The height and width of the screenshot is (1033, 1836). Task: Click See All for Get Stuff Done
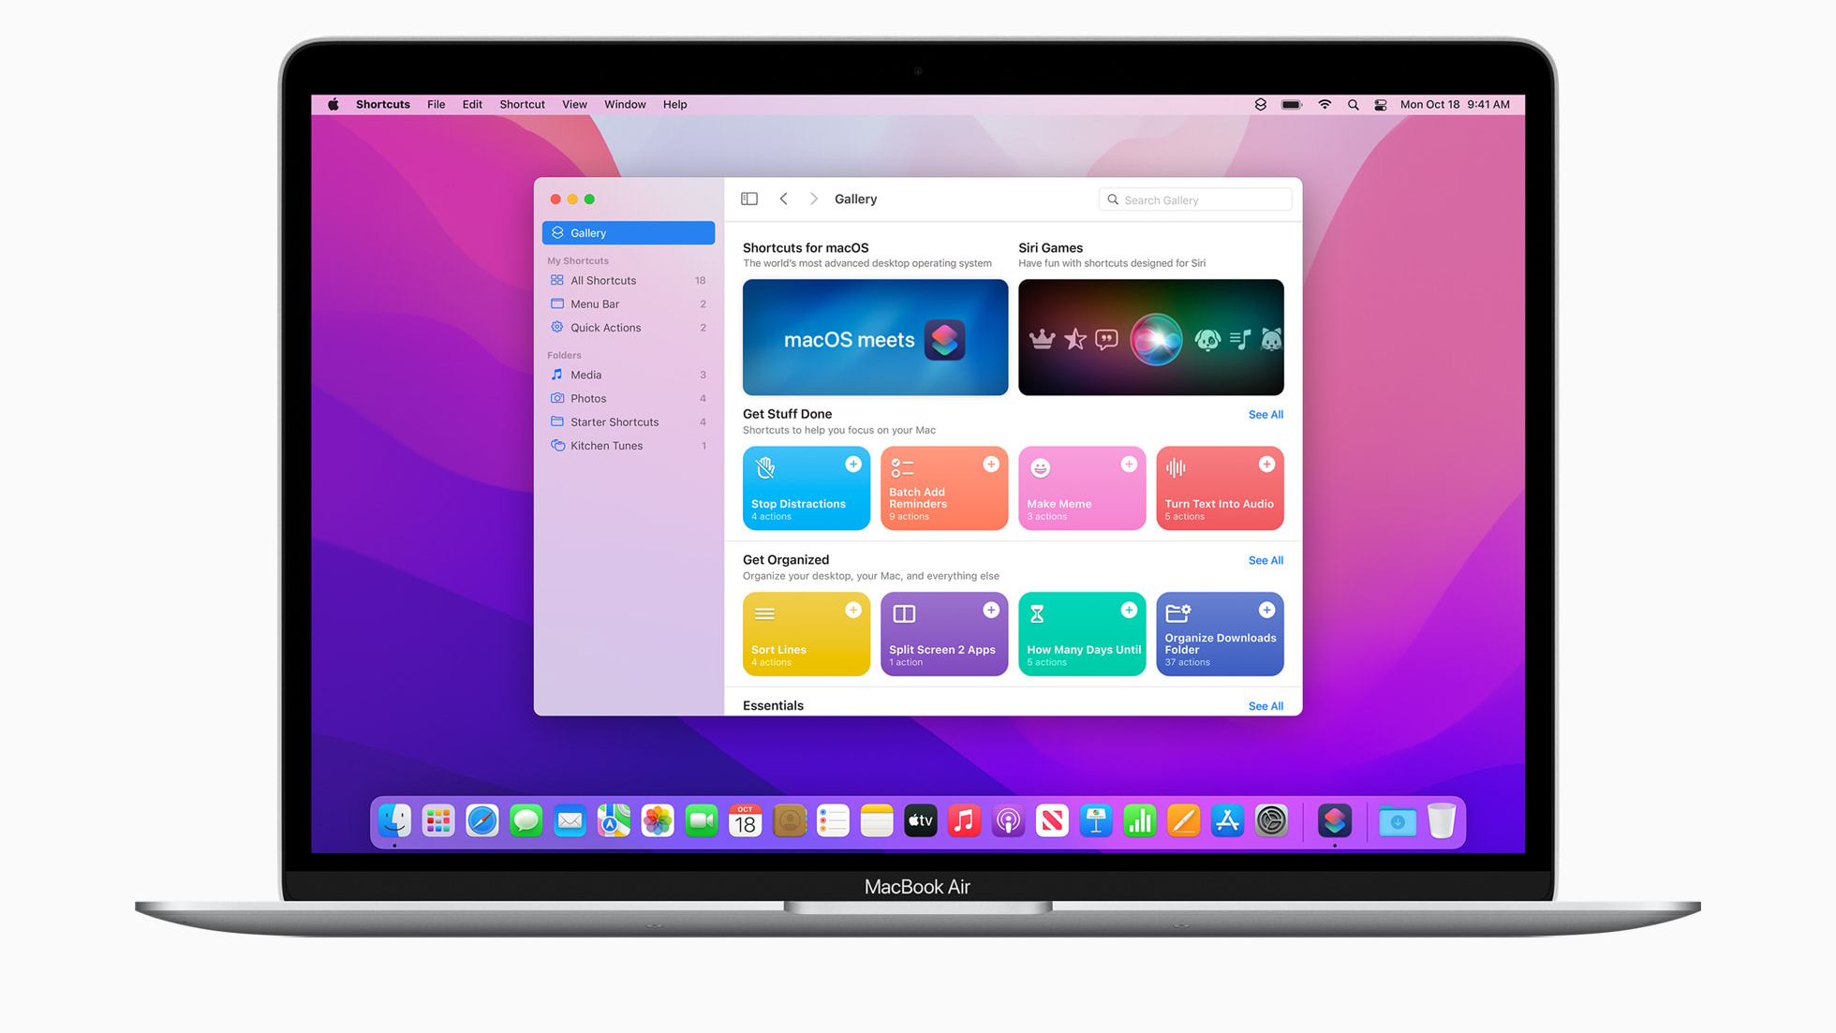[x=1265, y=414]
